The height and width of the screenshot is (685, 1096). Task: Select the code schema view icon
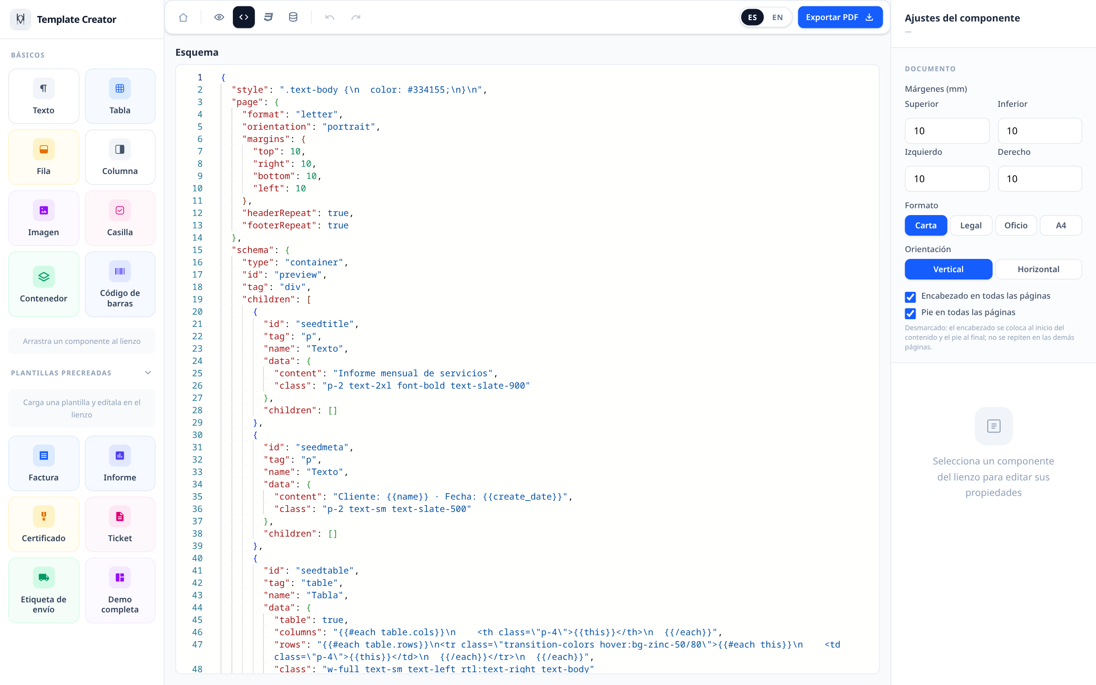point(244,17)
